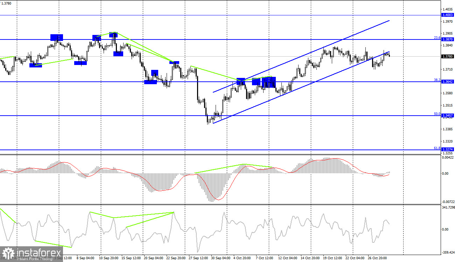Click the oscillator scale value 341.7298

tap(449, 208)
